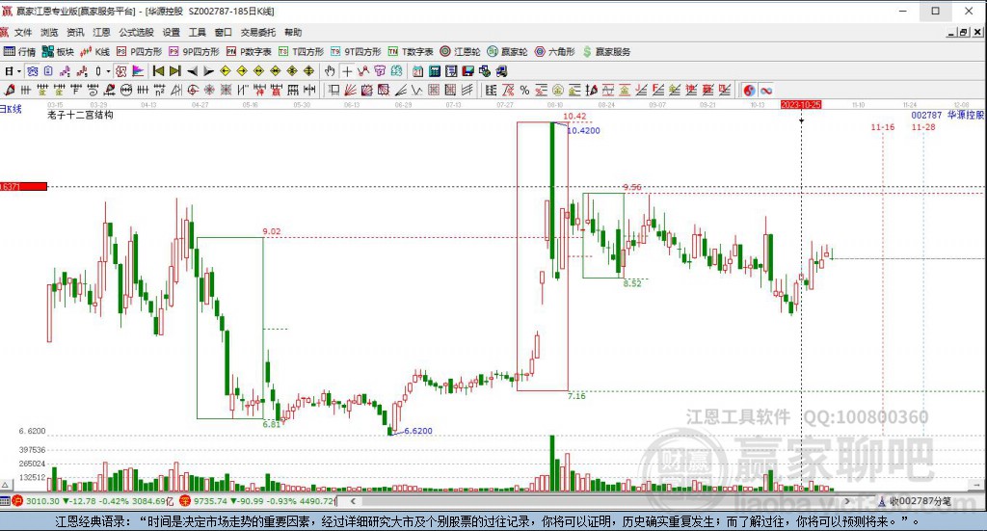Image resolution: width=987 pixels, height=531 pixels.
Task: Select the n² square number tool
Action: coord(159,90)
